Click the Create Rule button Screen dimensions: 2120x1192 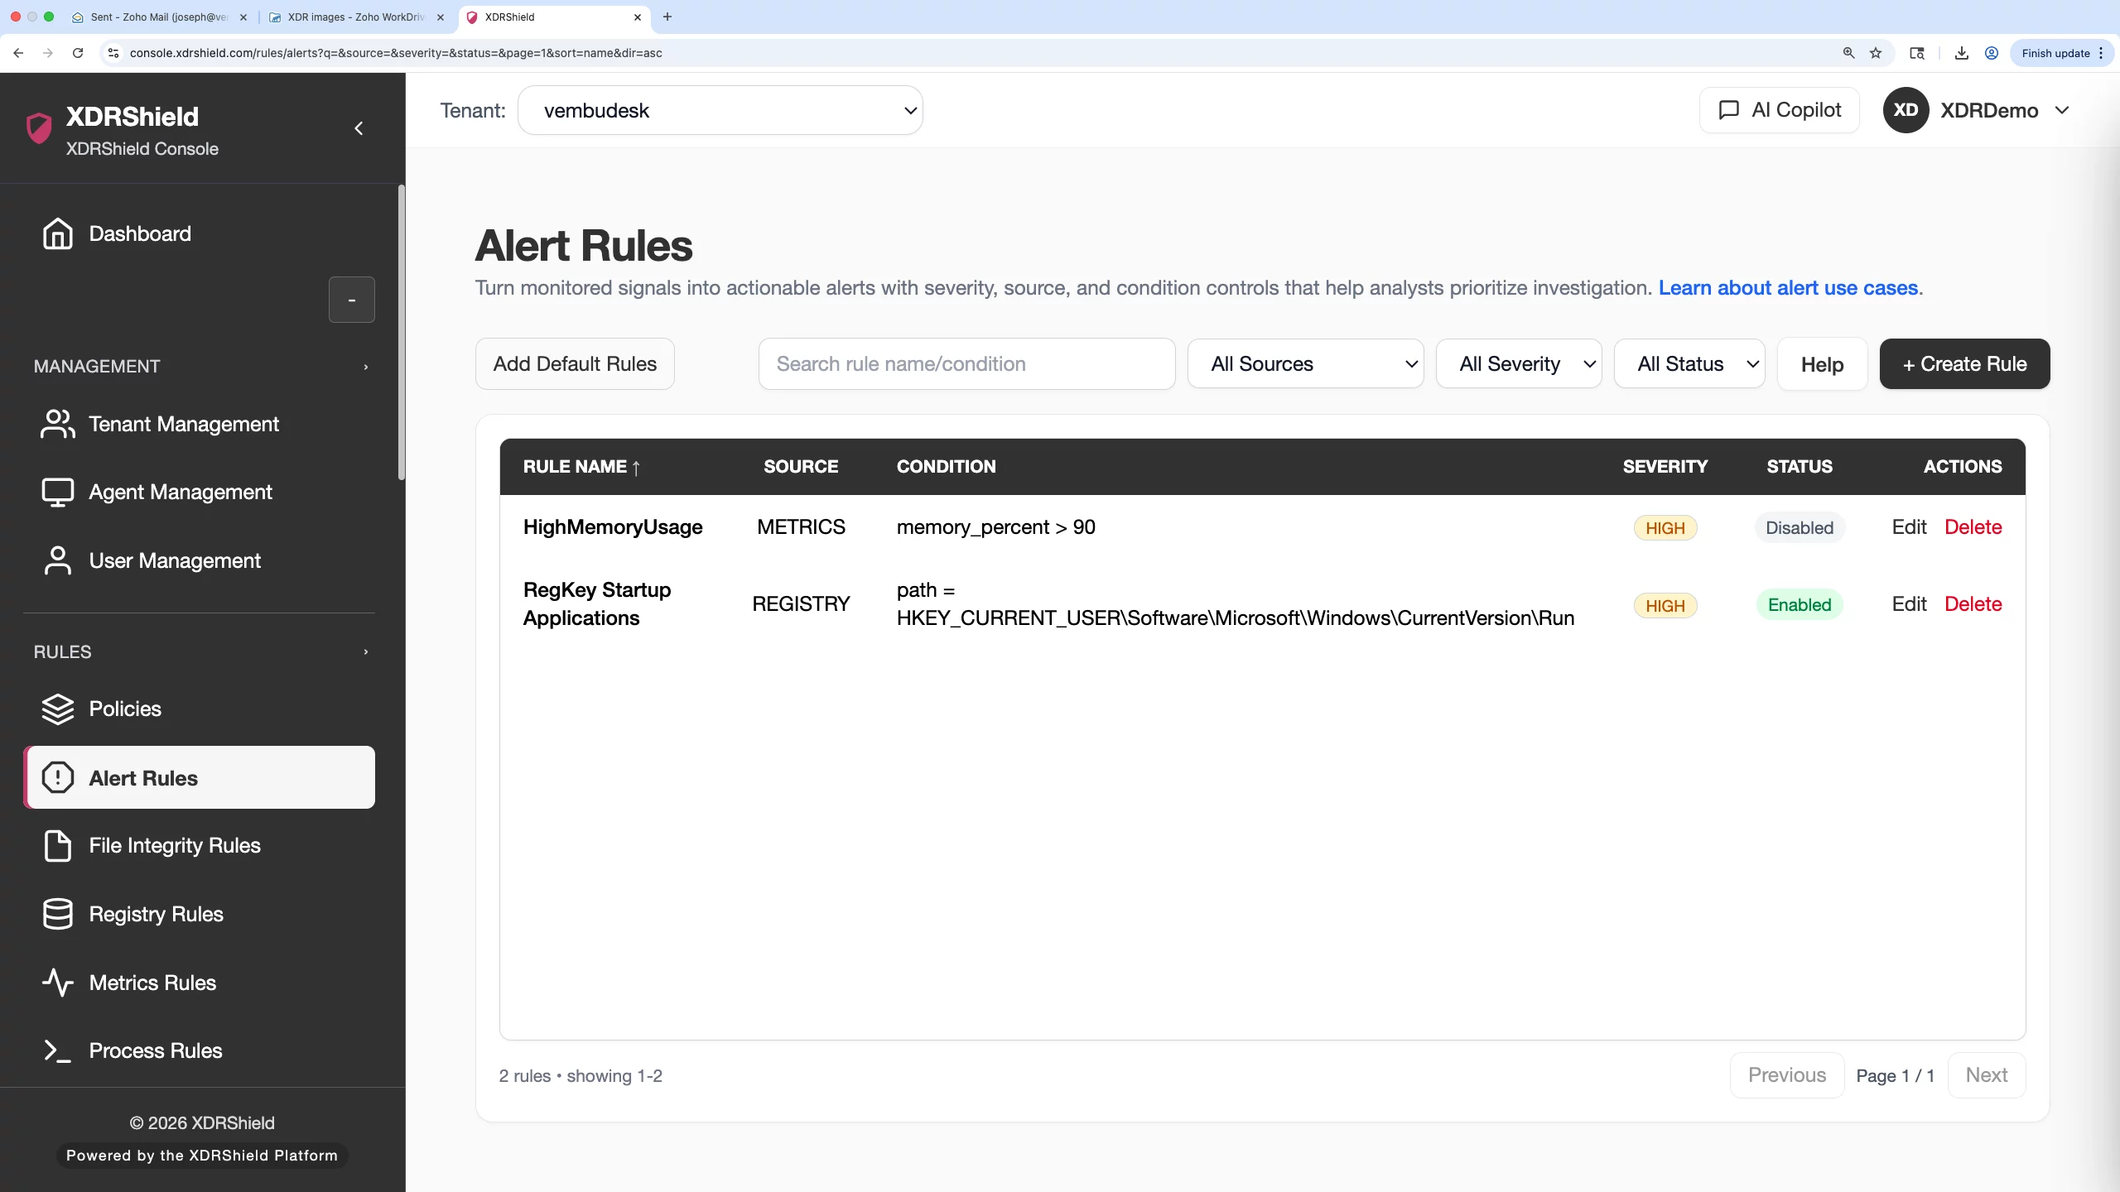[x=1964, y=363]
